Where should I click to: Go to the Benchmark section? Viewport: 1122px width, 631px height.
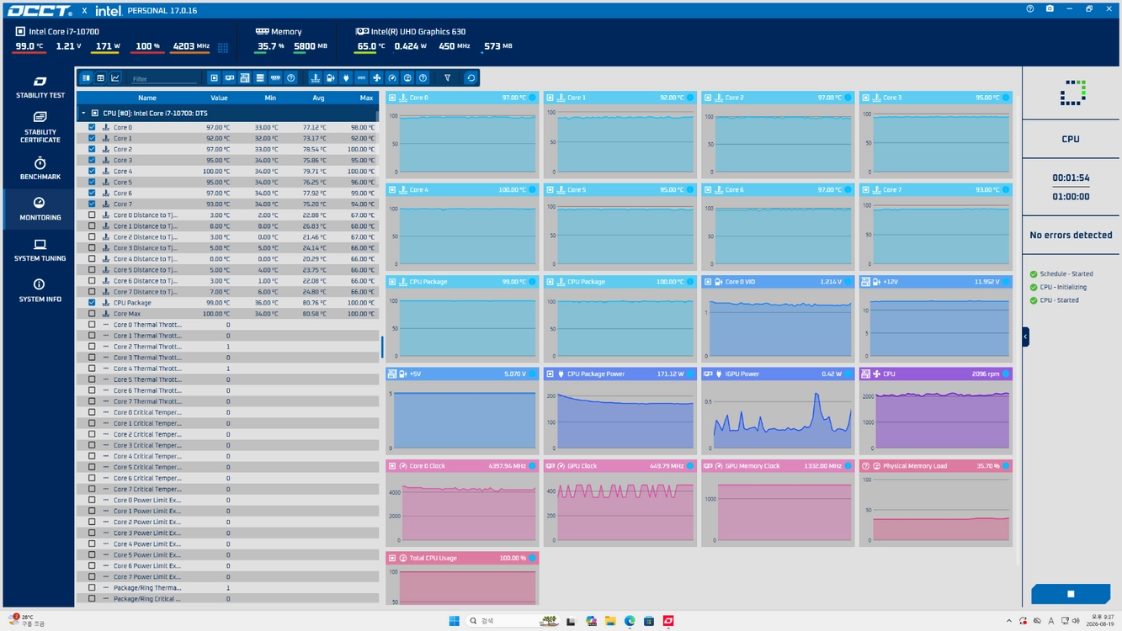pyautogui.click(x=40, y=168)
